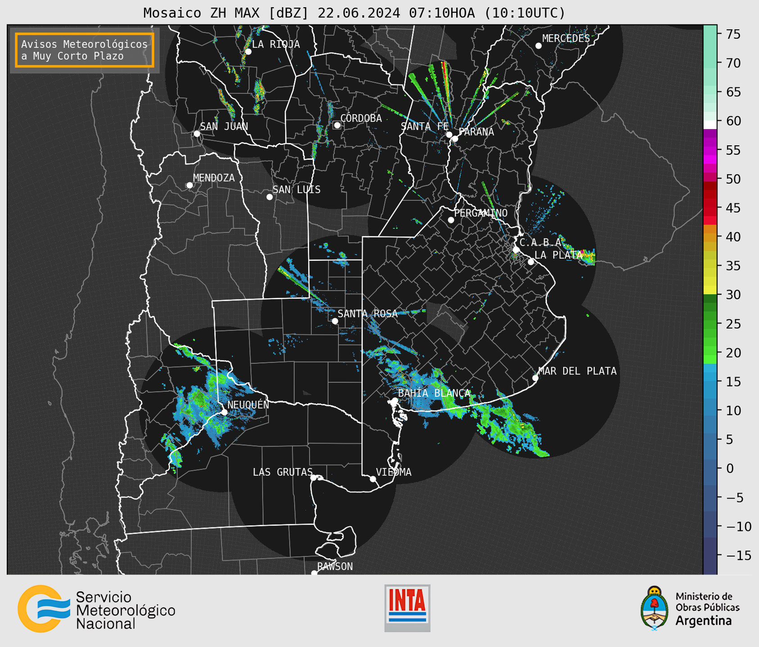Image resolution: width=759 pixels, height=647 pixels.
Task: Click the MAR DEL PLATA city name label
Action: tap(577, 371)
